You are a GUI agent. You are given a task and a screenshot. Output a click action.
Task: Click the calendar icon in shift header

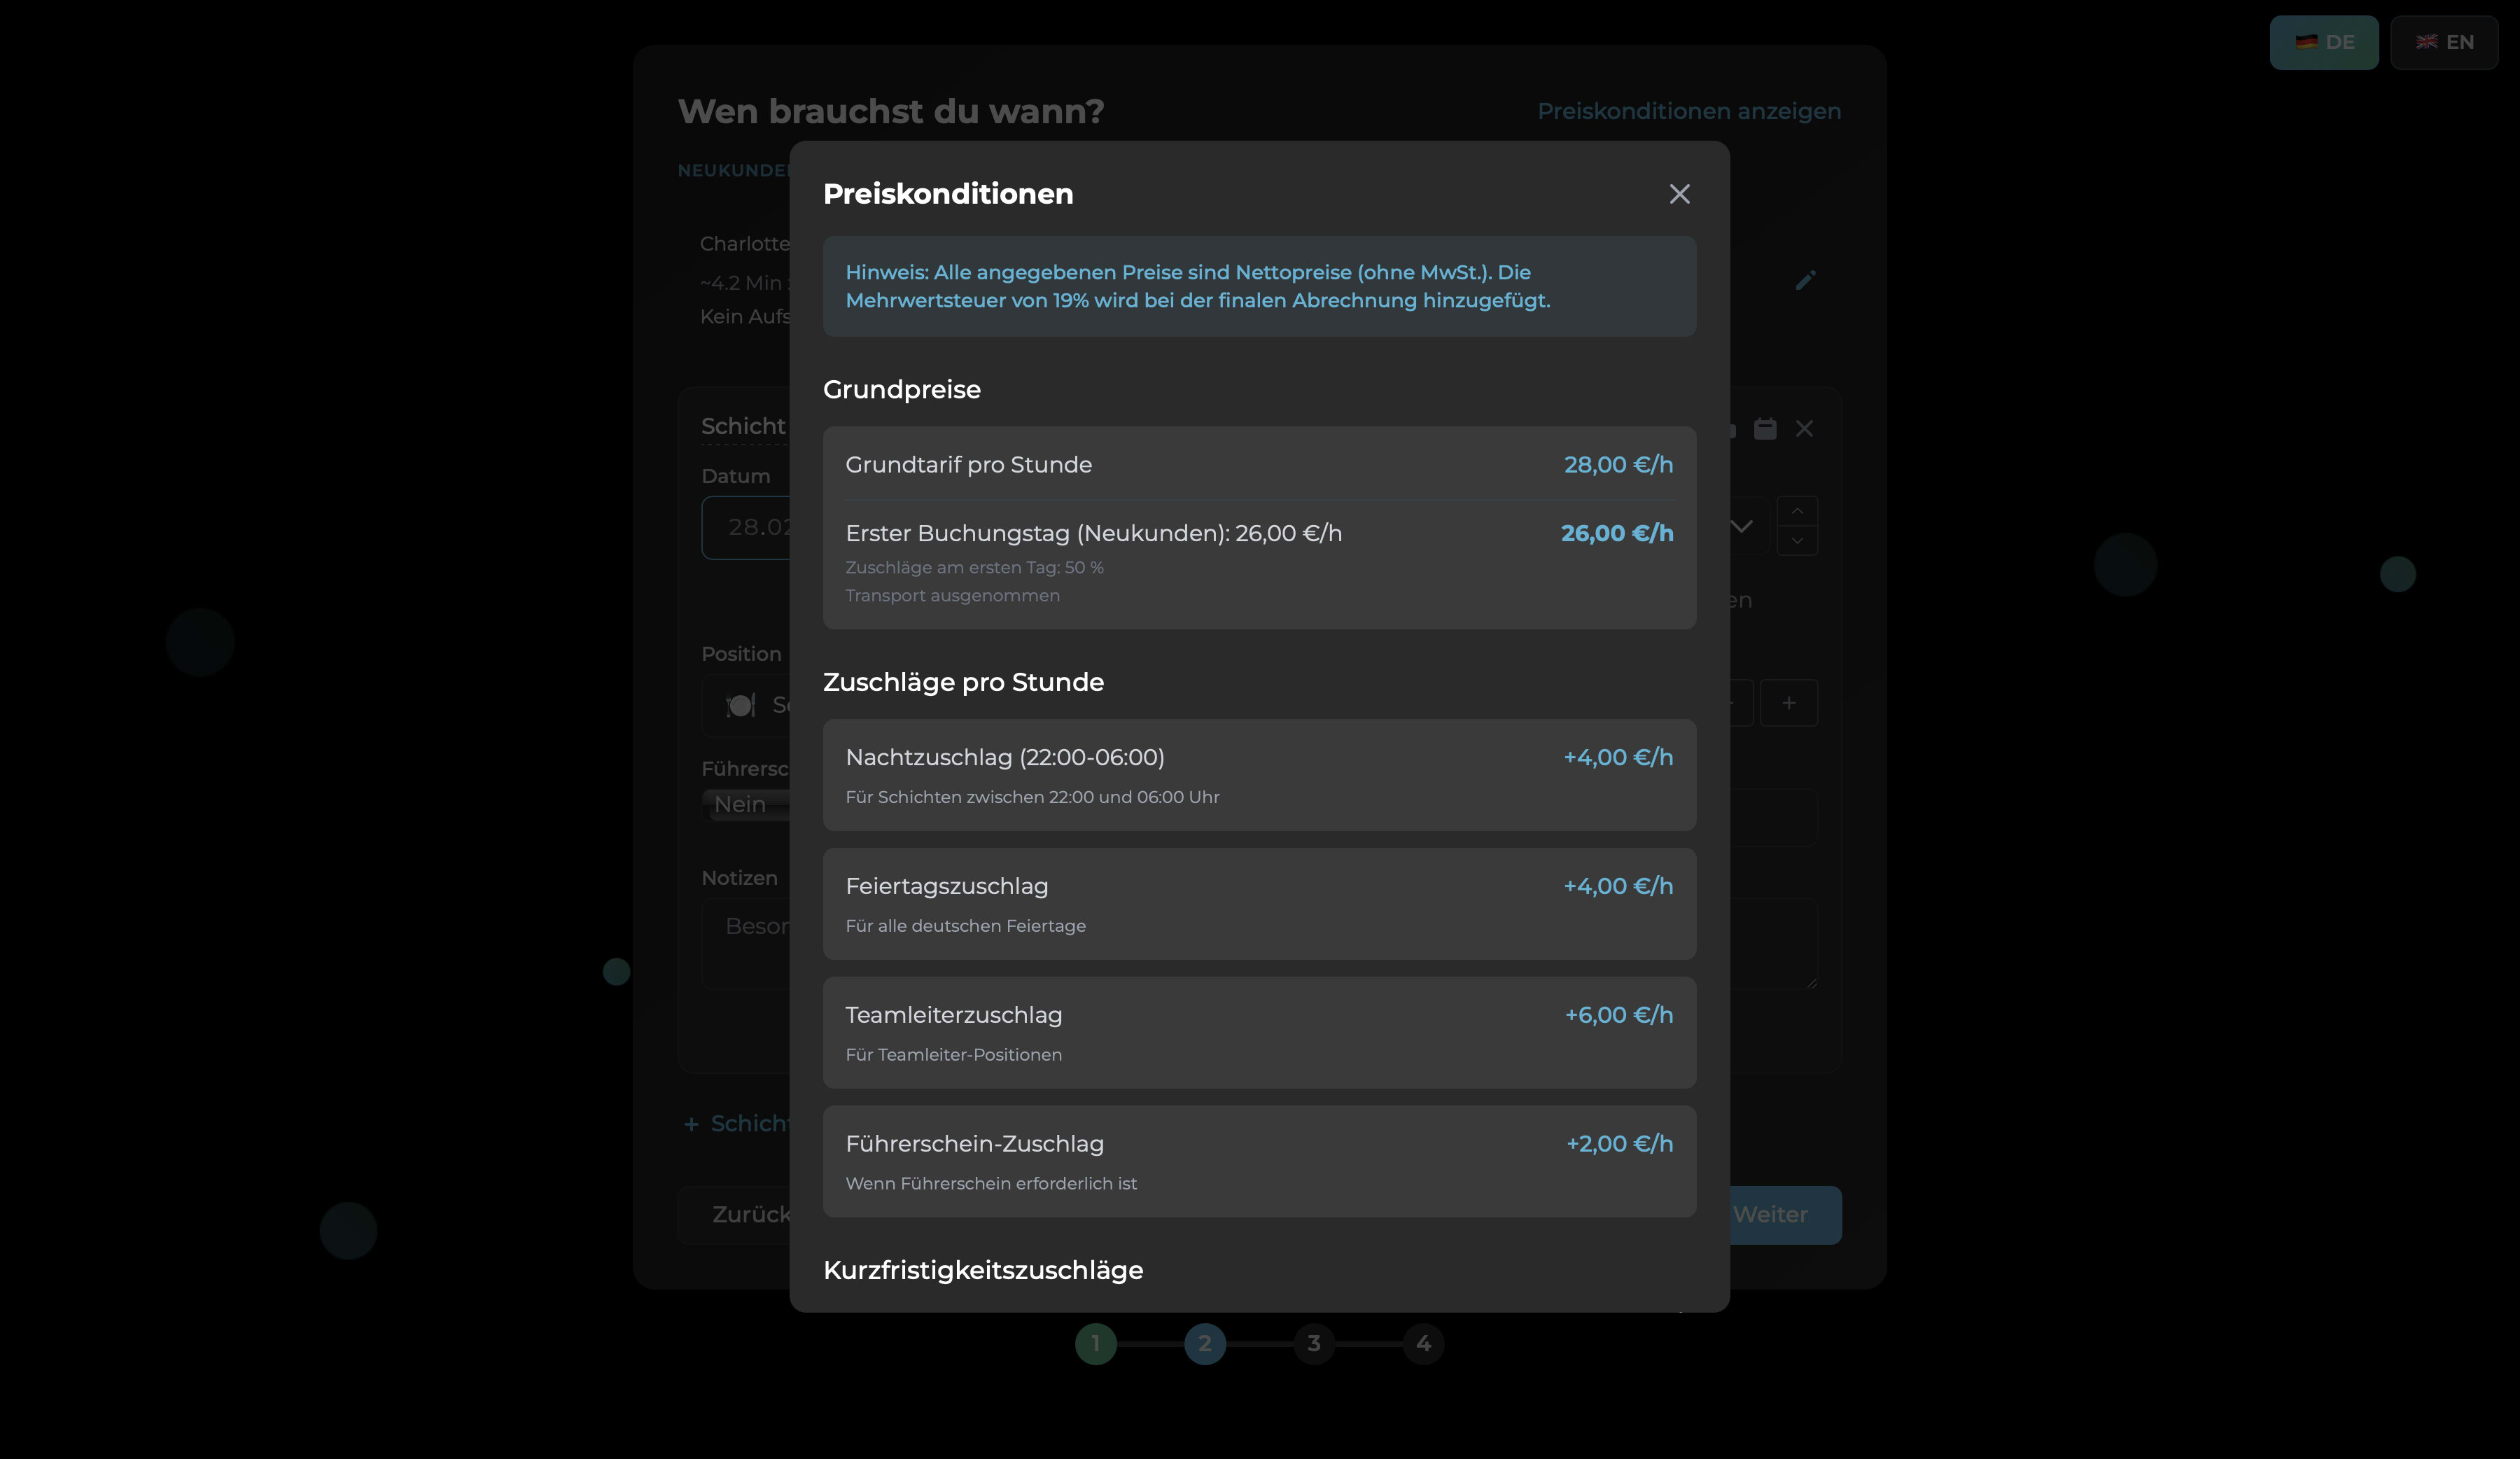1765,429
